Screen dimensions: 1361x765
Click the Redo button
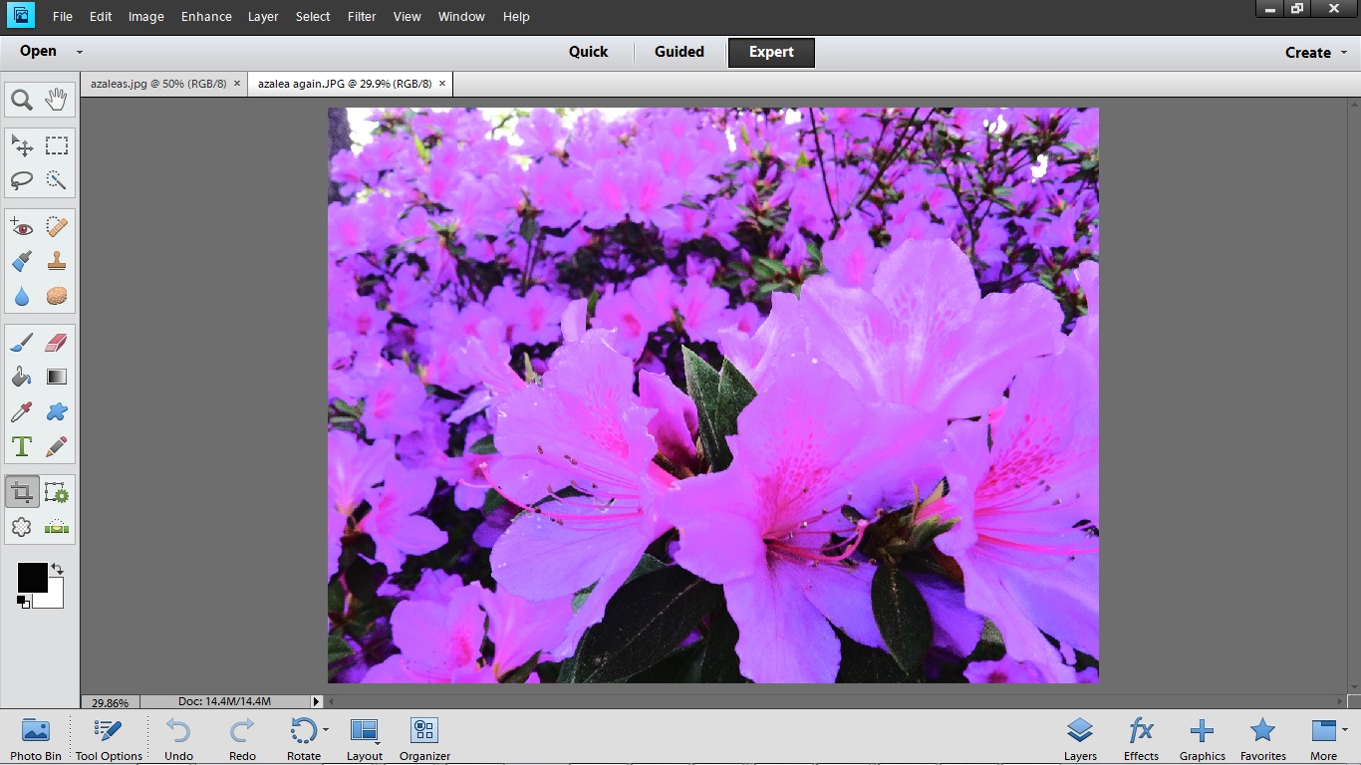coord(242,739)
